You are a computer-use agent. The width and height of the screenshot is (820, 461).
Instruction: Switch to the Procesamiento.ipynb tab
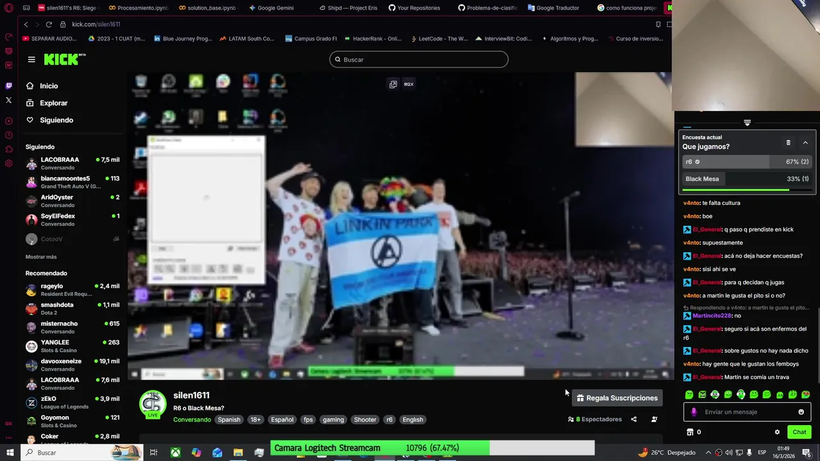coord(138,8)
